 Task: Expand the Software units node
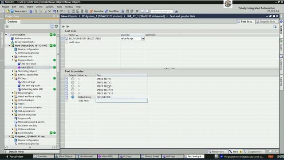click(x=13, y=56)
